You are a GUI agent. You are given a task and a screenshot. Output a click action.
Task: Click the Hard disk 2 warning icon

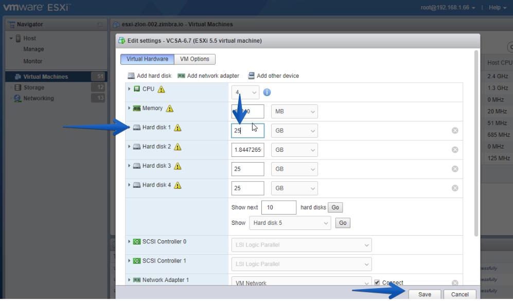[178, 147]
